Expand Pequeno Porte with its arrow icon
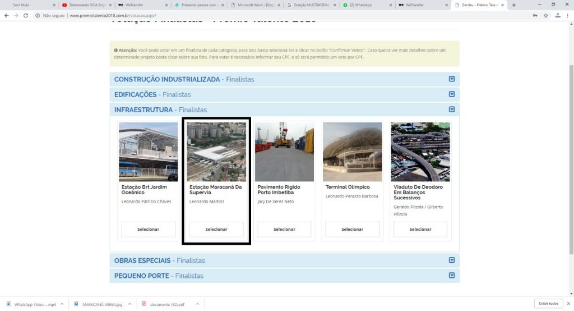This screenshot has width=574, height=311. (x=452, y=276)
